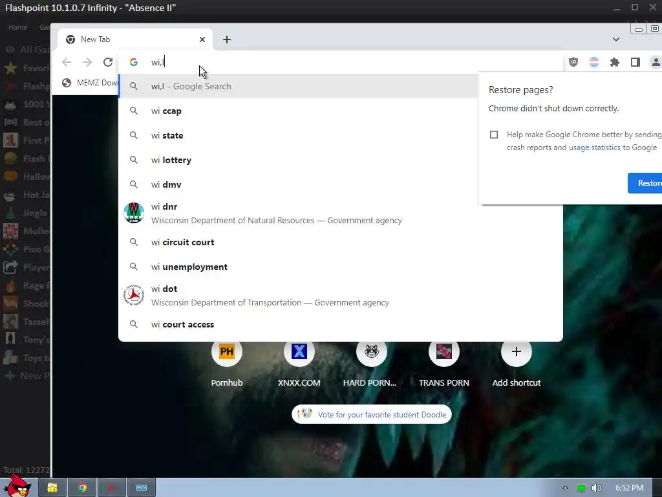Click the blue Restore button

[x=645, y=183]
